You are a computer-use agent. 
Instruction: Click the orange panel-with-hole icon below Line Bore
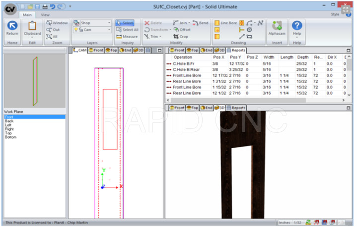pos(217,30)
